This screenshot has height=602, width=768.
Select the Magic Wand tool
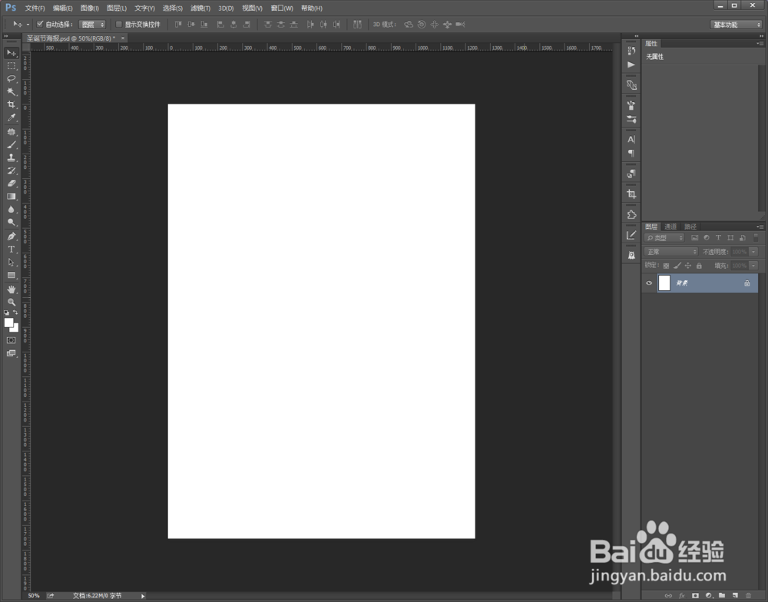click(11, 91)
